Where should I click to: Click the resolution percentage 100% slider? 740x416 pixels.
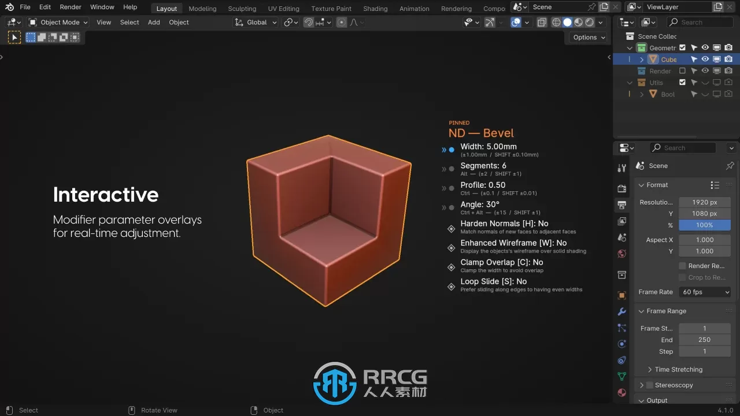705,225
